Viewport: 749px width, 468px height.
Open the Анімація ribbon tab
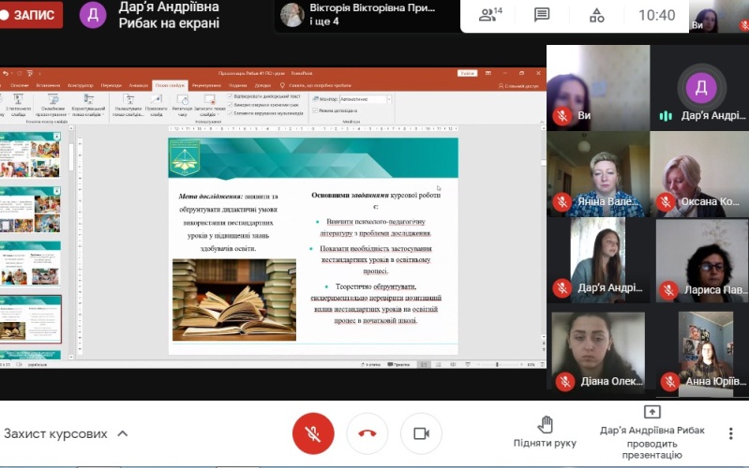[138, 85]
